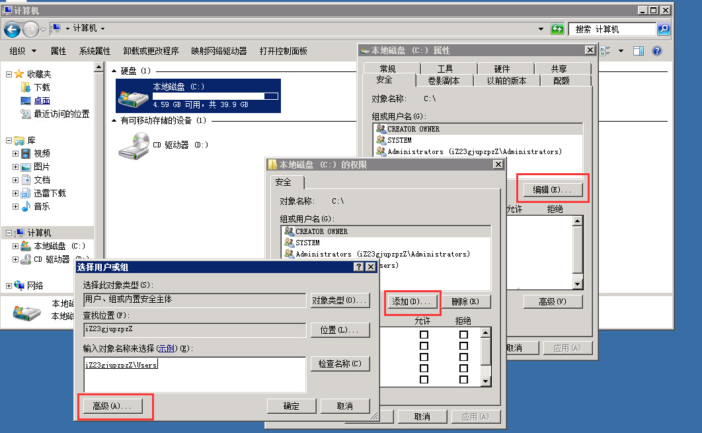
Task: Switch to the 共享 tab
Action: [x=559, y=69]
